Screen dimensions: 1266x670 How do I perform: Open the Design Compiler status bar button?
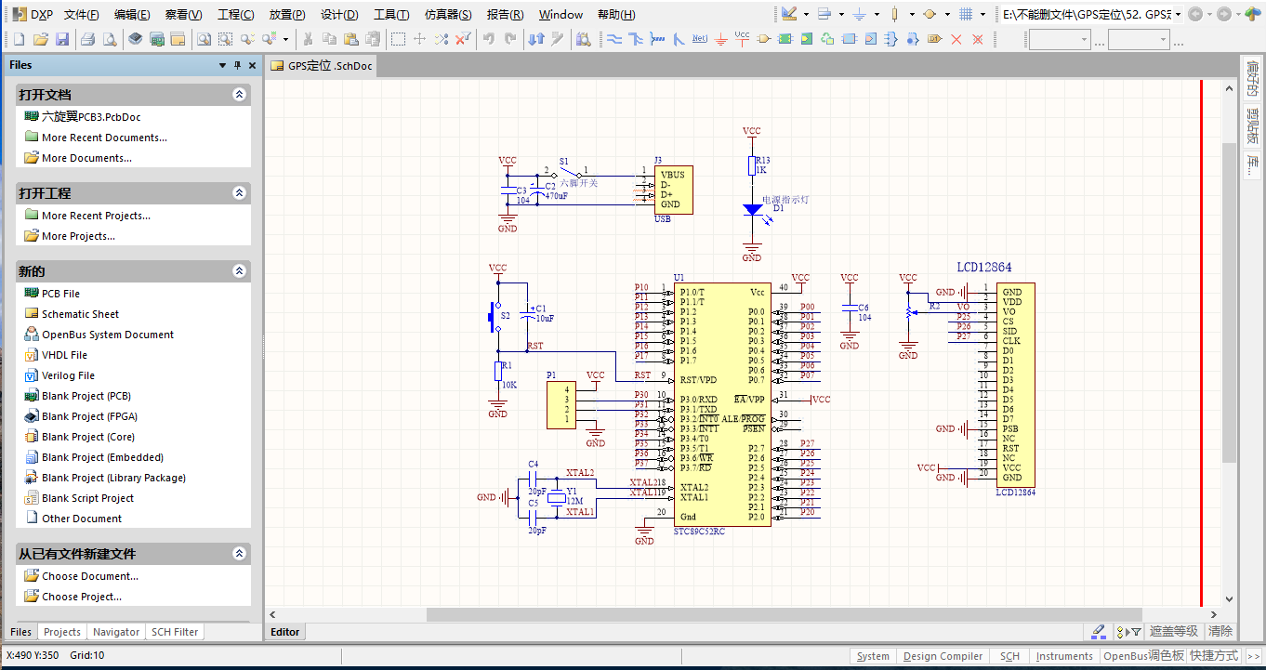943,656
